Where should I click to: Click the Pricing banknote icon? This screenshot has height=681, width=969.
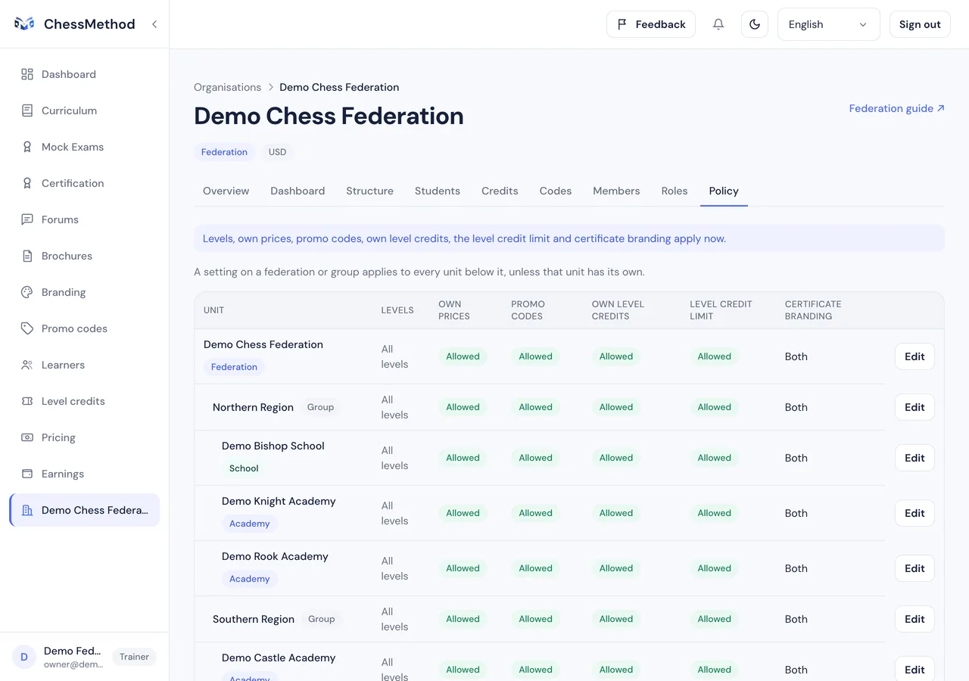pyautogui.click(x=27, y=437)
